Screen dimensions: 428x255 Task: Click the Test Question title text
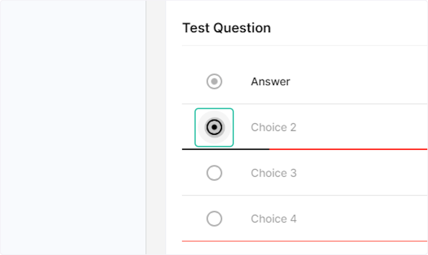[226, 28]
